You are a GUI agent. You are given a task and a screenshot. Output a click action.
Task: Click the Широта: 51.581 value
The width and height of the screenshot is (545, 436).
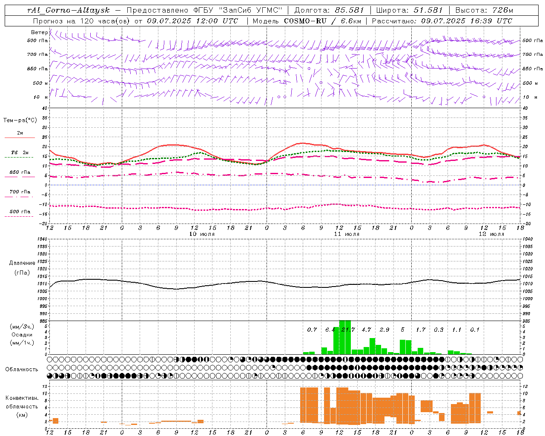409,10
